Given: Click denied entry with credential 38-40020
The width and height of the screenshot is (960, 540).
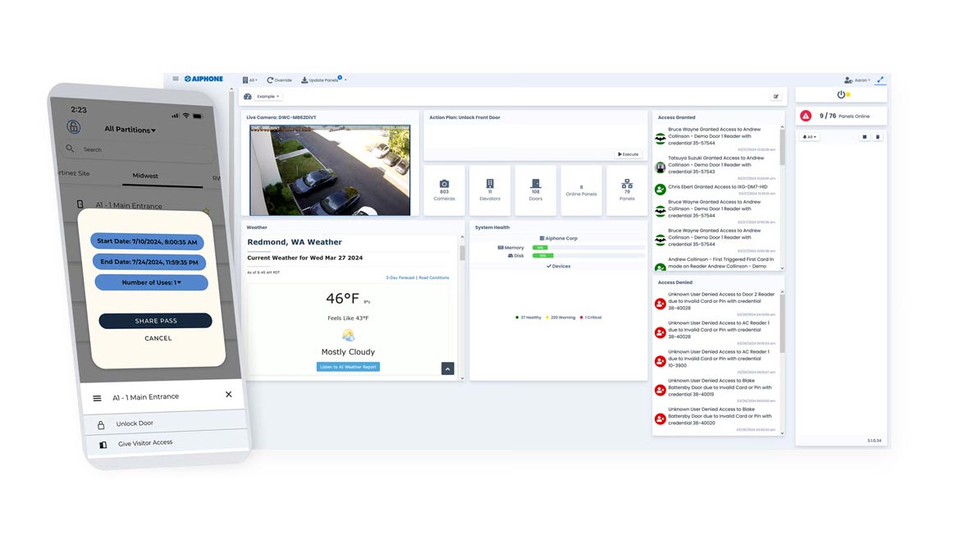Looking at the screenshot, I should (715, 418).
